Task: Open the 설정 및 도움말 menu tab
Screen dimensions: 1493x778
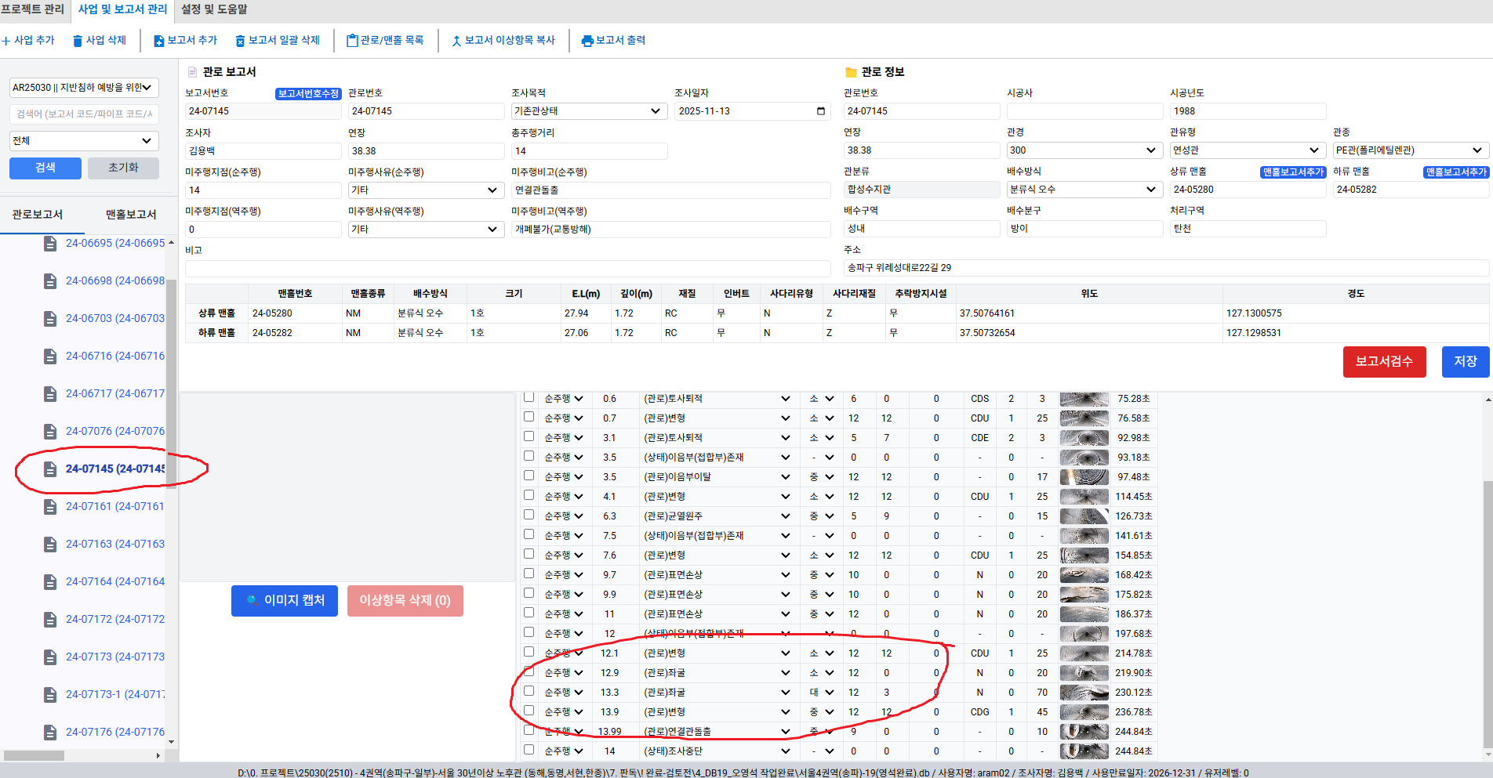Action: click(x=214, y=9)
